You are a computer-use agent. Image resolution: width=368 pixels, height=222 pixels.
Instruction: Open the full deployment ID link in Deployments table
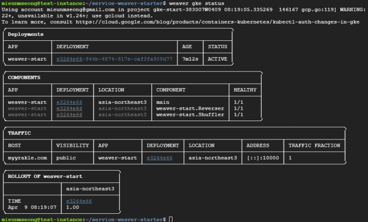coord(115,59)
